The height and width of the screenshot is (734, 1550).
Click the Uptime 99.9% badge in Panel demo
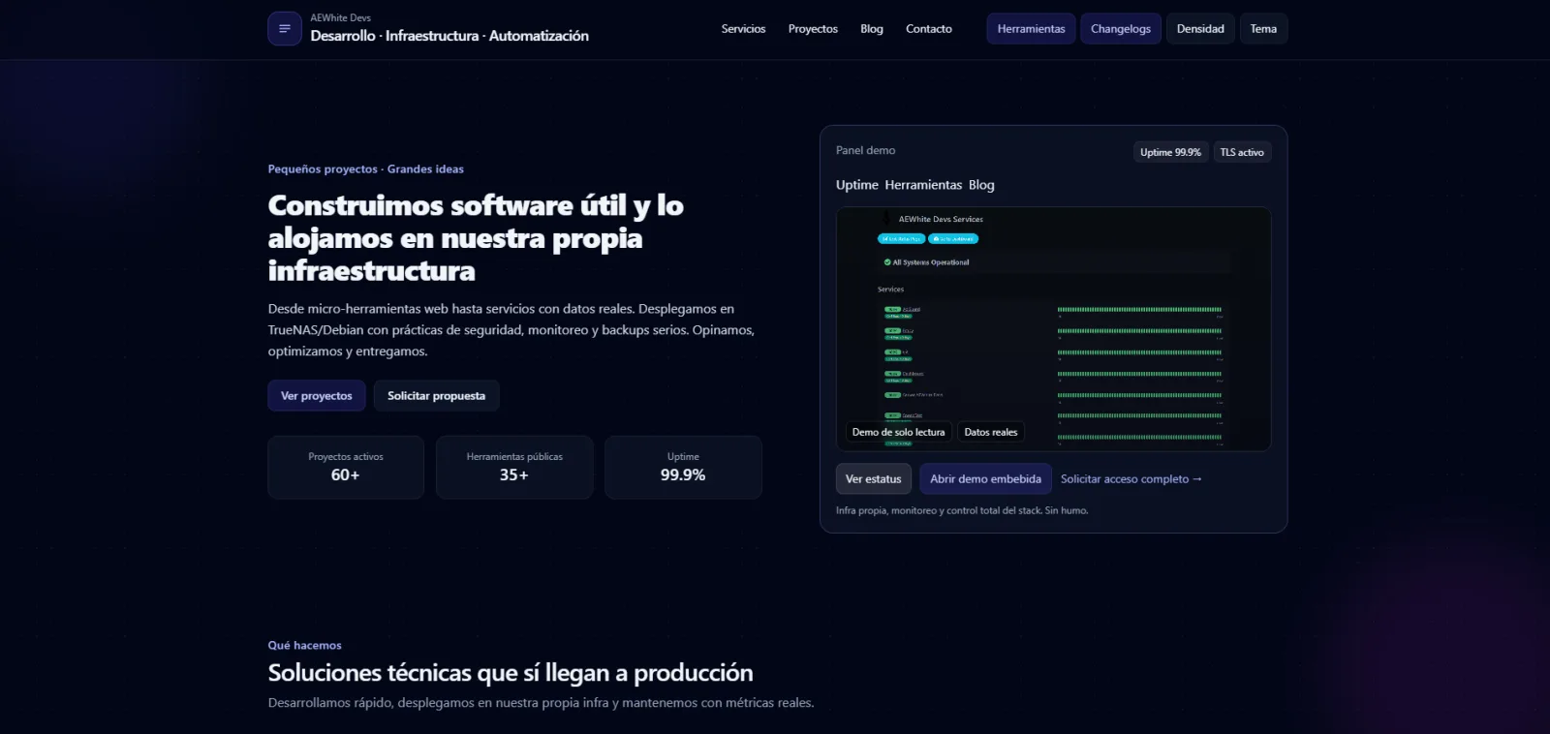(1170, 152)
